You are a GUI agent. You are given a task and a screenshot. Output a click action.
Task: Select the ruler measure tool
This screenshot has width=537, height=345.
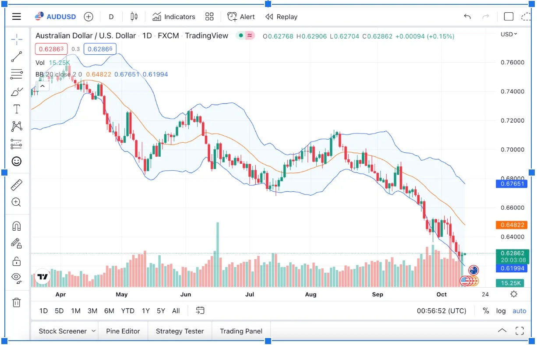pyautogui.click(x=17, y=185)
